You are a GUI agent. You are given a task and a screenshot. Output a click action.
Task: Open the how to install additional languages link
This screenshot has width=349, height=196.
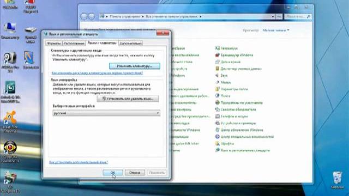coord(79,162)
